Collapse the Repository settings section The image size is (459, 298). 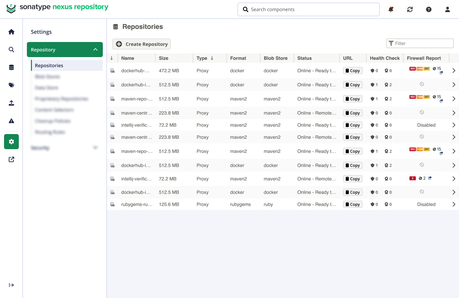[95, 49]
